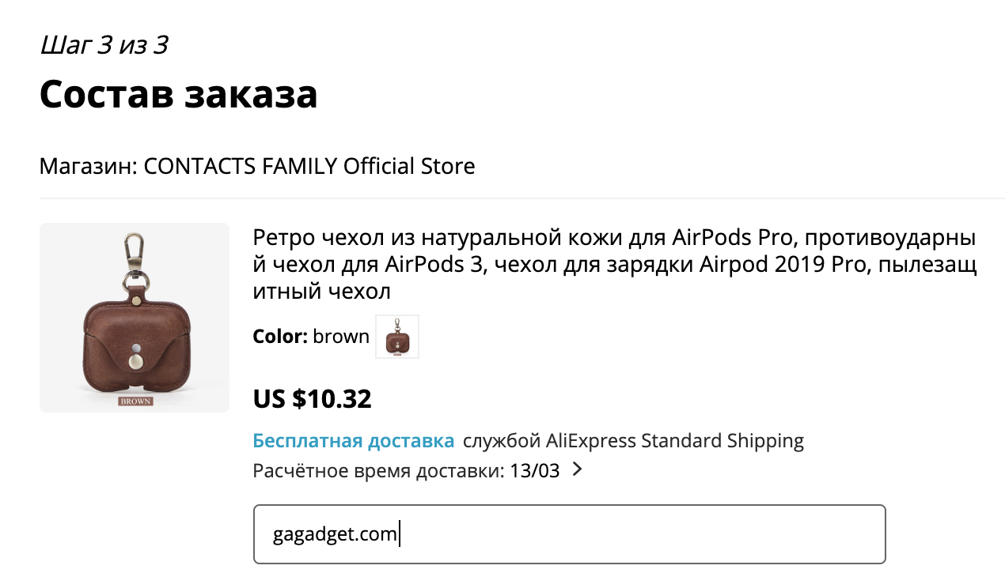Expand delivery time details with the chevron

tap(577, 470)
